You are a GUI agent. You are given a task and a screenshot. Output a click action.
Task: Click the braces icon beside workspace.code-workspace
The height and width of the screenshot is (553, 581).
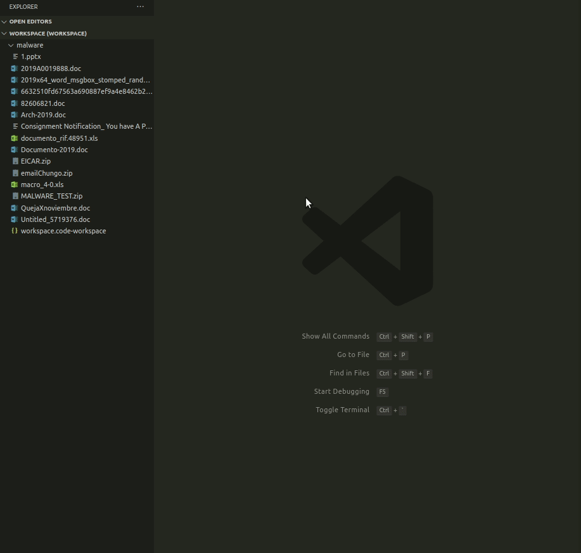tap(15, 231)
